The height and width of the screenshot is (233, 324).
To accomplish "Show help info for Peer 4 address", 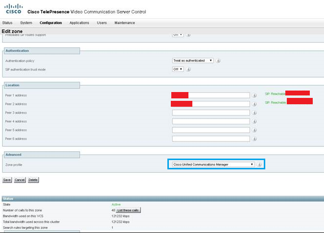I will [x=255, y=121].
